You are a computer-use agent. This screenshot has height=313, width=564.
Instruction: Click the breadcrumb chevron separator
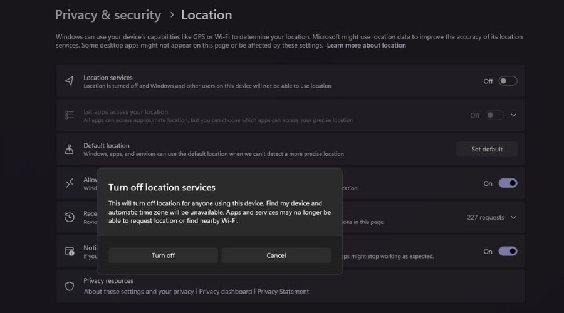click(172, 15)
